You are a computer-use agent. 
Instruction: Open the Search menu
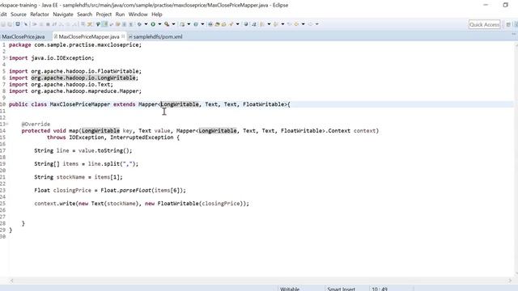84,15
